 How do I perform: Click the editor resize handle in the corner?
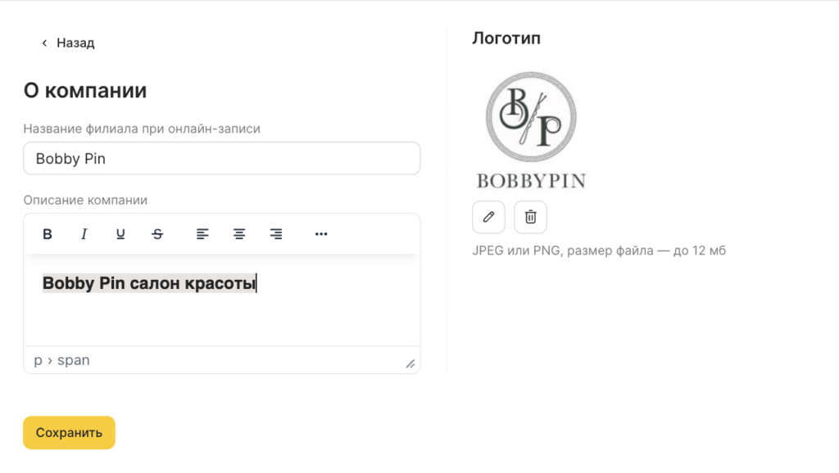click(410, 363)
